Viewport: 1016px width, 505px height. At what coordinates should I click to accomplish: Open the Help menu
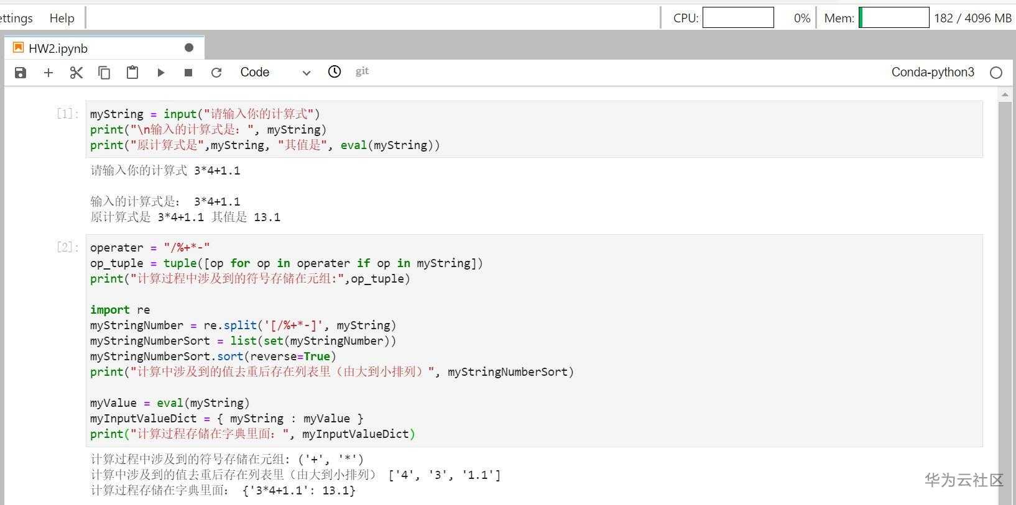coord(62,18)
